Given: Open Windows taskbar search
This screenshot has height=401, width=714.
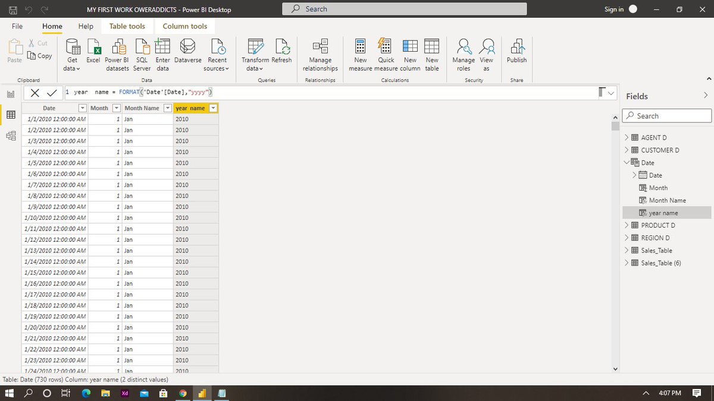Looking at the screenshot, I should pos(29,393).
